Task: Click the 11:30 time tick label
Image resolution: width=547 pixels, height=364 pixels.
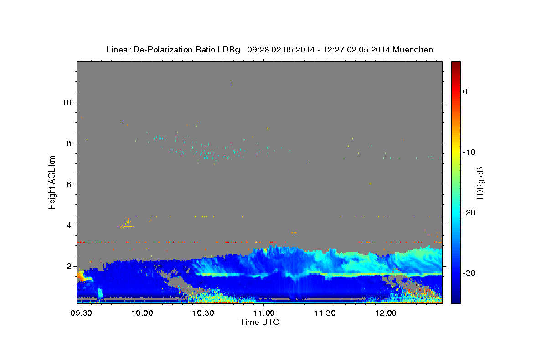Action: pos(325,313)
